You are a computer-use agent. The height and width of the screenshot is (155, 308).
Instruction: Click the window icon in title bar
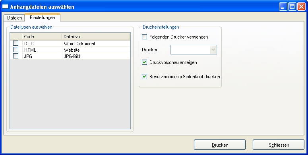tap(5, 6)
